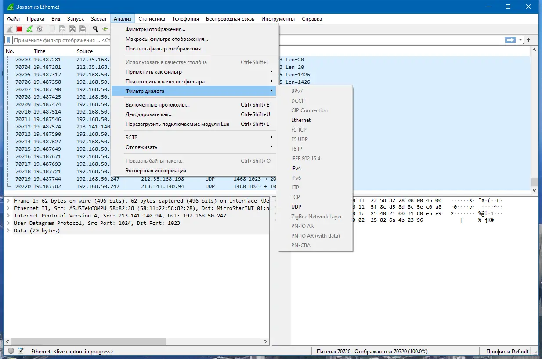Select packet row 70720
Screen dimensions: 542x359
tap(267, 186)
